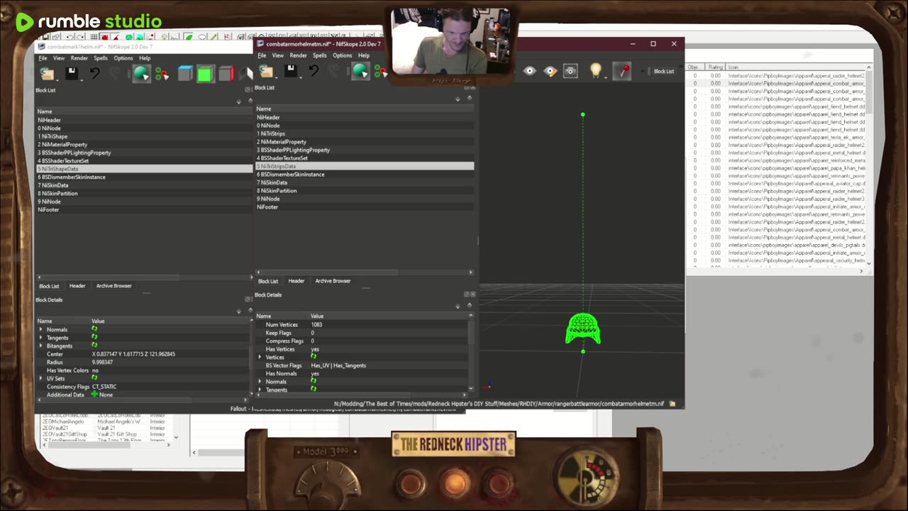This screenshot has width=908, height=511.
Task: Switch to Header tab in left window
Action: coord(77,286)
